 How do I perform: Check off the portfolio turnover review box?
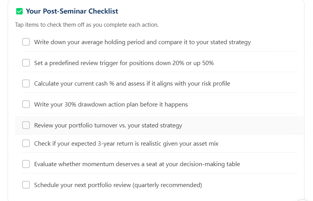click(x=26, y=125)
